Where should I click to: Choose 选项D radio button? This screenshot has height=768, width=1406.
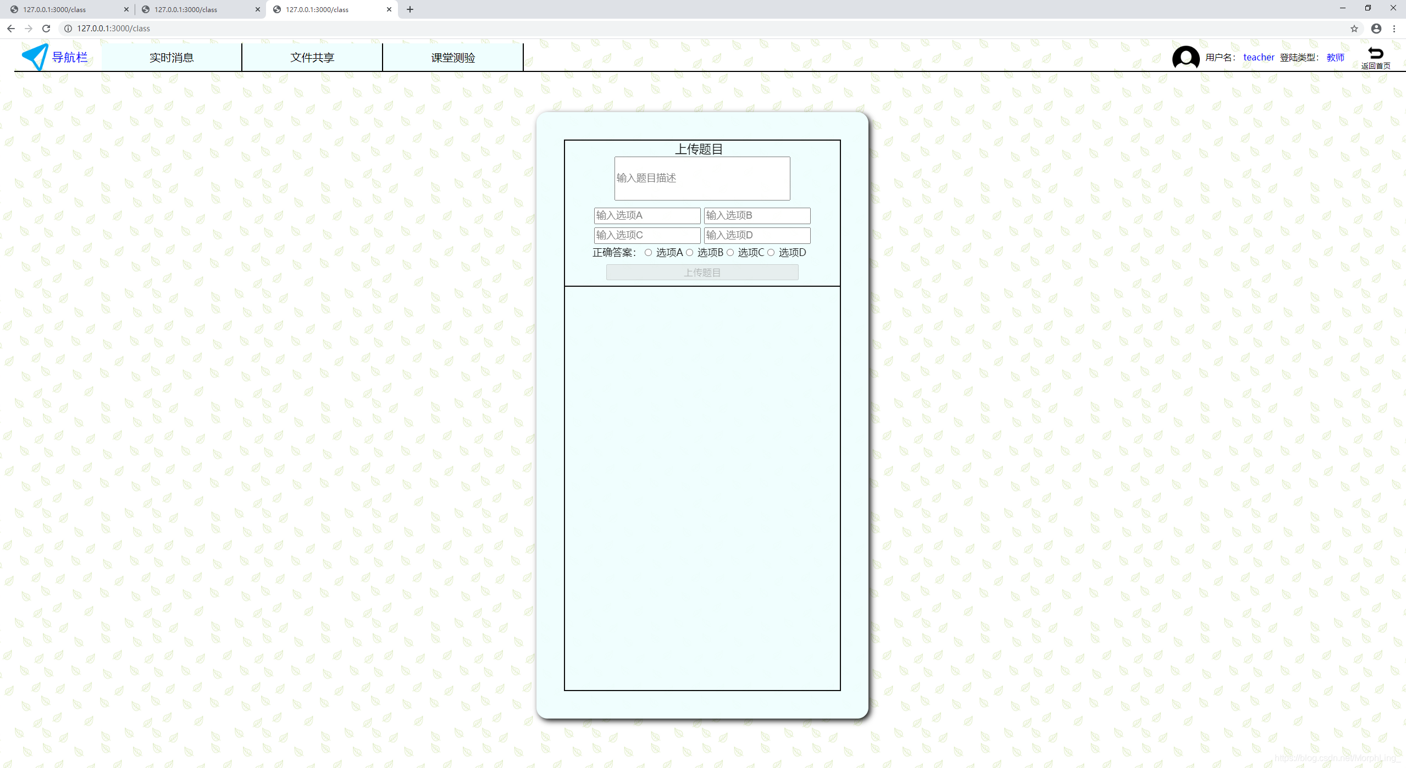click(x=771, y=253)
